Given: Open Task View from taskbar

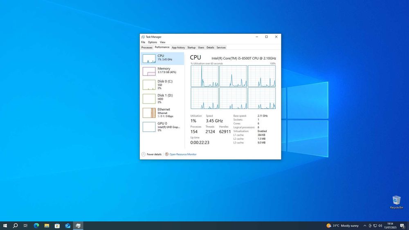Looking at the screenshot, I should tap(25, 226).
